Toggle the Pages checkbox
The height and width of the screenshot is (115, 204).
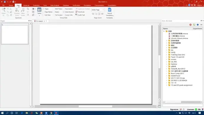[x=43, y=9]
